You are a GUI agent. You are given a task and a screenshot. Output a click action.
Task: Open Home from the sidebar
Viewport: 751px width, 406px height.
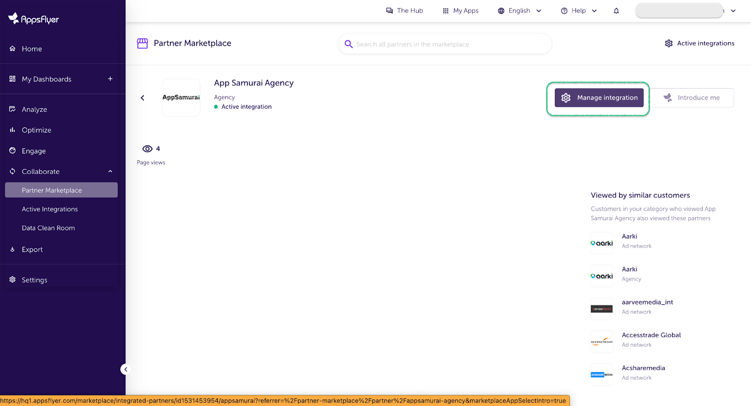point(31,49)
